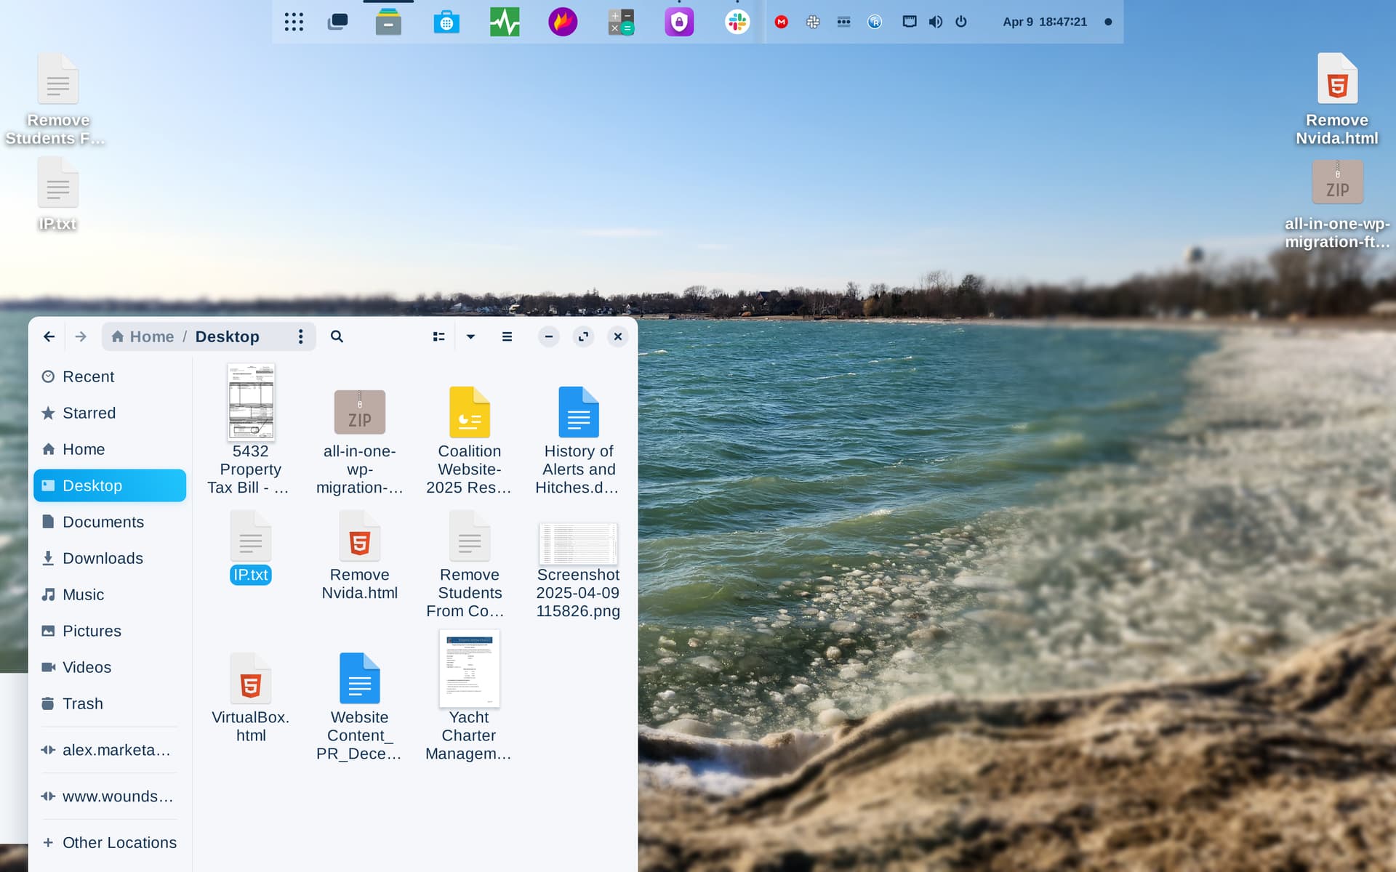
Task: Select IP.txt in the Files window
Action: [x=251, y=547]
